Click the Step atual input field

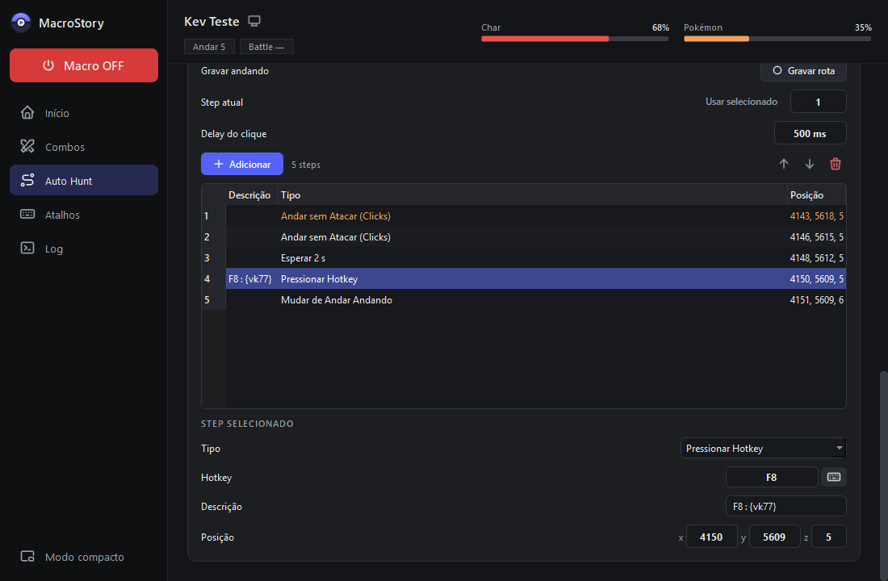(819, 102)
